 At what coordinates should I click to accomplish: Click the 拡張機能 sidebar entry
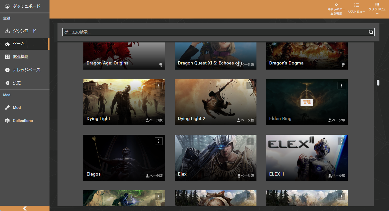coord(20,57)
